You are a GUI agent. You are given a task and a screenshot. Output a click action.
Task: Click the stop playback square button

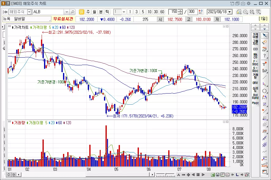click(198, 174)
